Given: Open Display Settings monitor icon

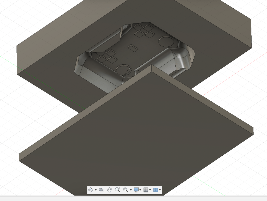Looking at the screenshot, I should tap(136, 190).
